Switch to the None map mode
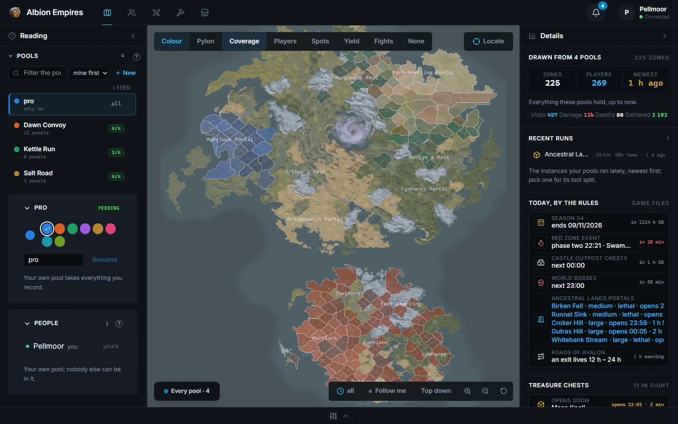Image resolution: width=678 pixels, height=424 pixels. (416, 41)
